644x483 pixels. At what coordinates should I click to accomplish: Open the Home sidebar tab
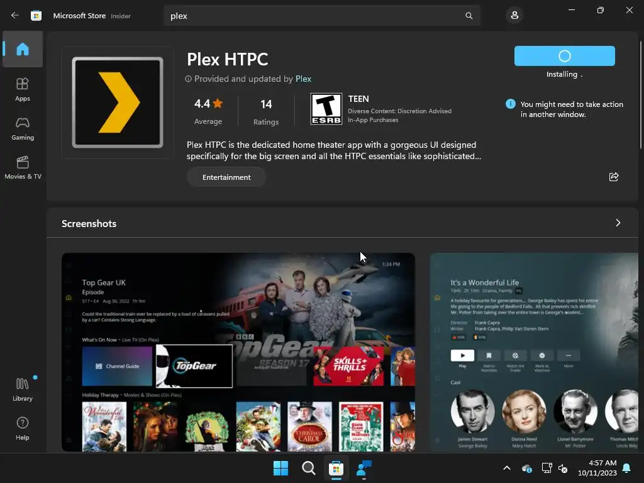[x=23, y=49]
